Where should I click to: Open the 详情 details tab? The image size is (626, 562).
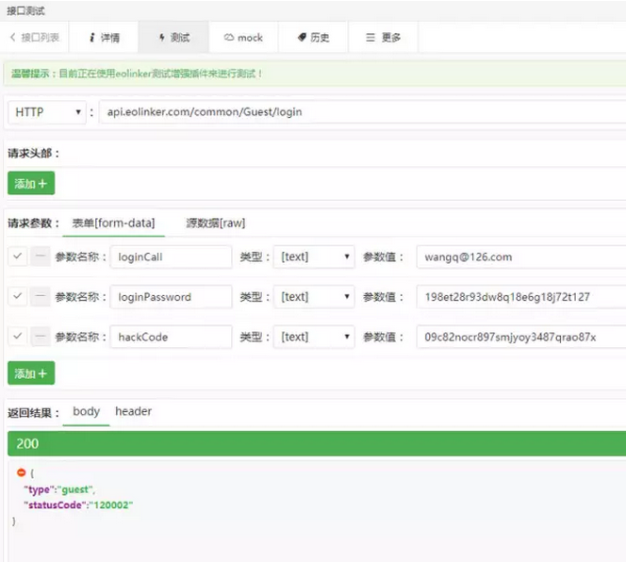[104, 37]
